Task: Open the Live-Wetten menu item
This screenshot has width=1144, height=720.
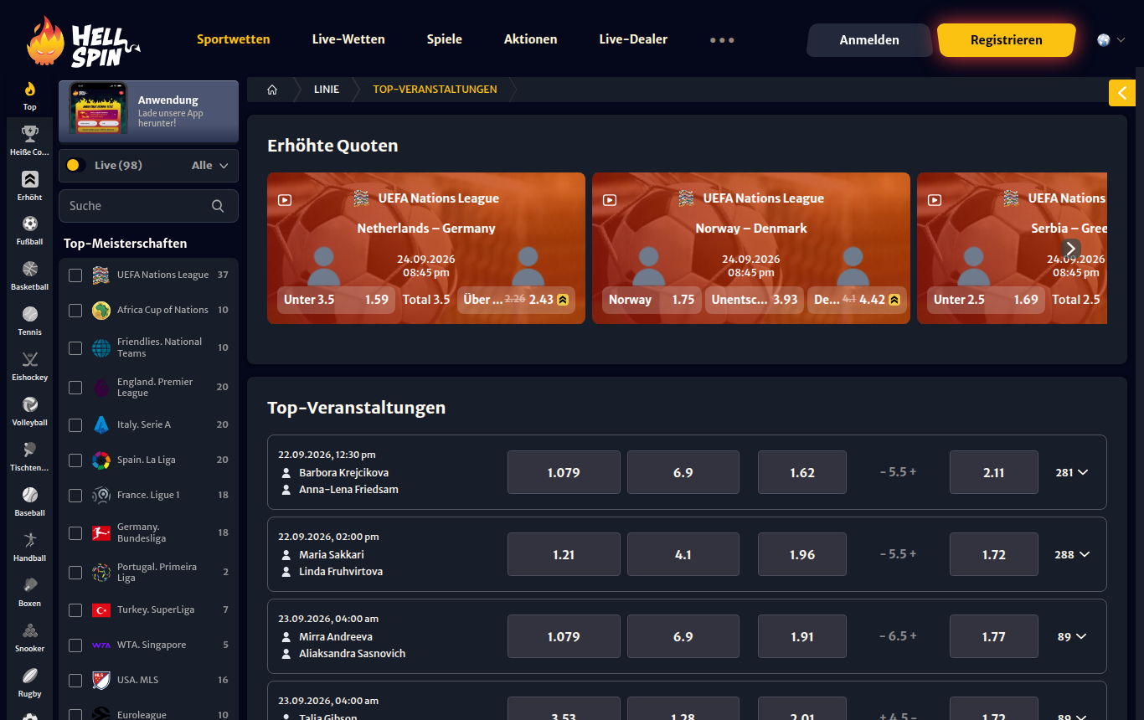Action: pyautogui.click(x=348, y=39)
